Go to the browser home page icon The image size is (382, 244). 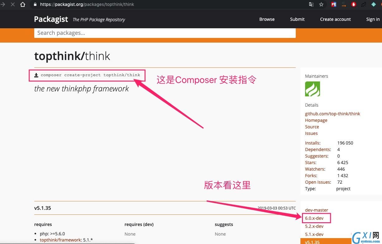(22, 5)
